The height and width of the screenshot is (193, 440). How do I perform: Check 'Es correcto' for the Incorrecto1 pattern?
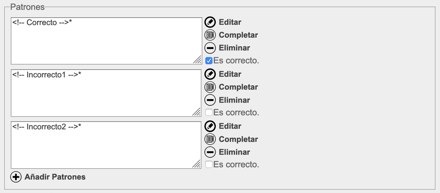[x=209, y=112]
